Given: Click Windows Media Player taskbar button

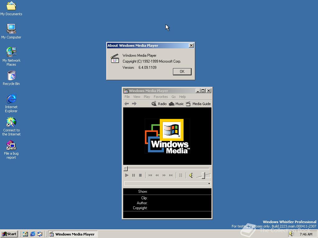Looking at the screenshot, I should click(73, 234).
